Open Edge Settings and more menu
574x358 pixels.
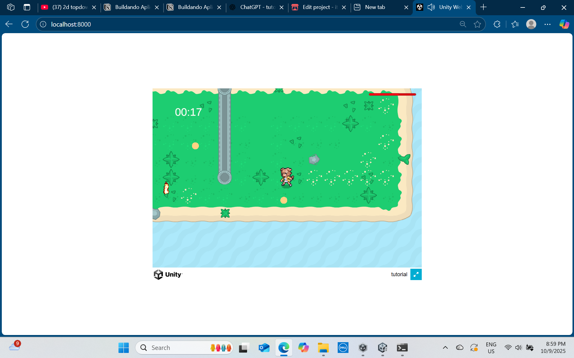[547, 24]
